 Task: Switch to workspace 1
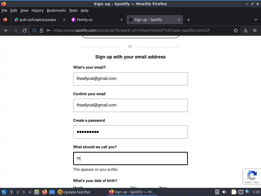pyautogui.click(x=11, y=192)
